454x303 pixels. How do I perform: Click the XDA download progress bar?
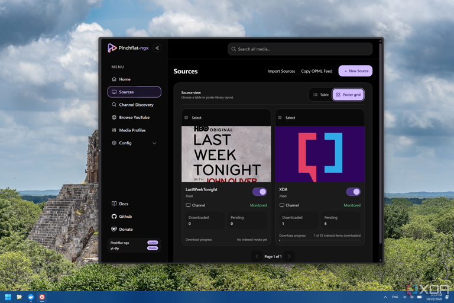(x=320, y=240)
